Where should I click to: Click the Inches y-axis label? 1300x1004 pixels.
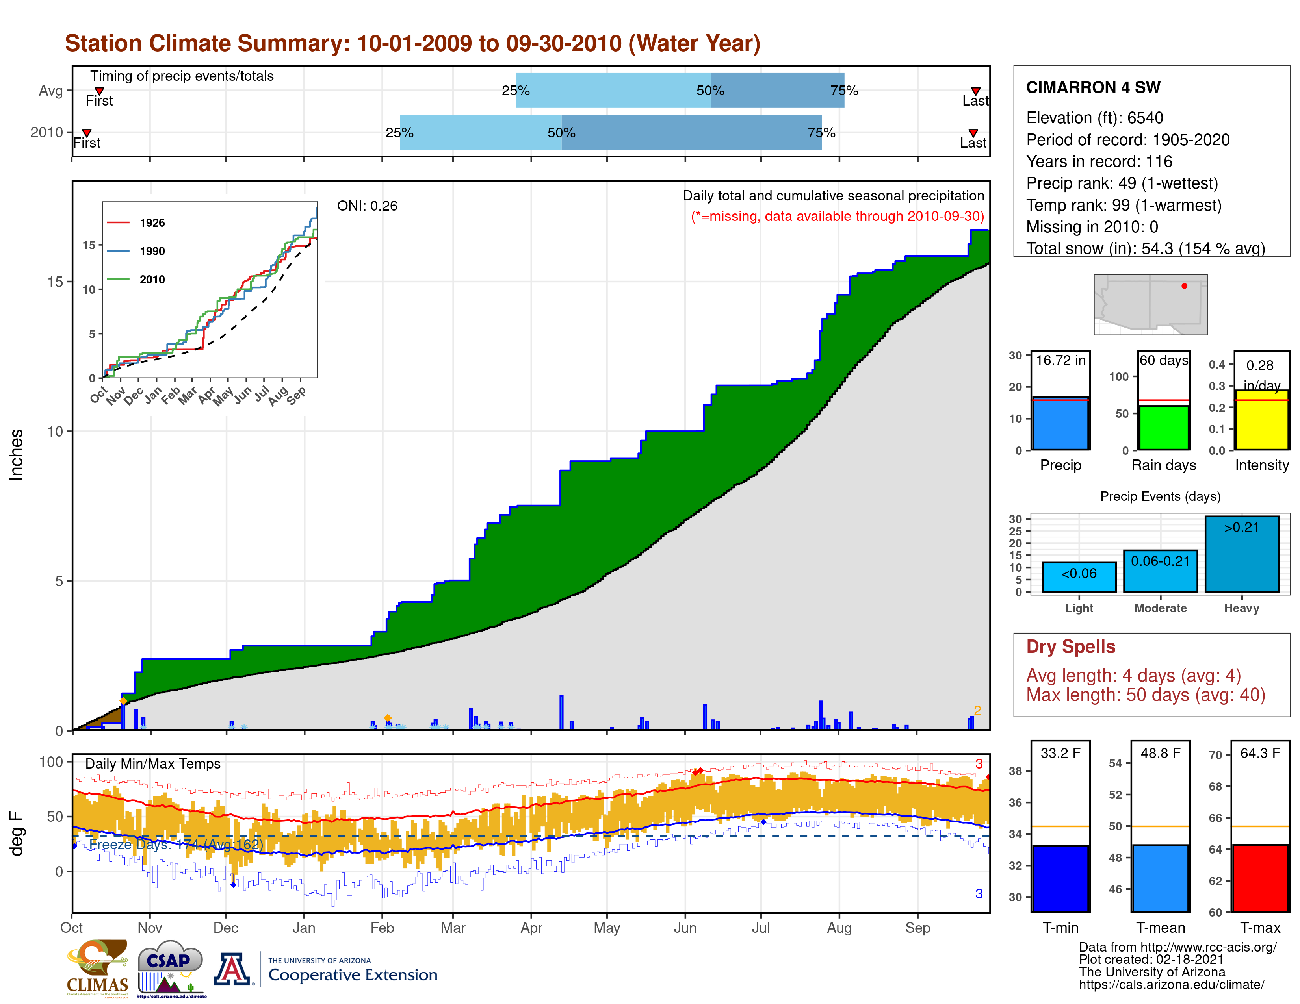tap(16, 455)
